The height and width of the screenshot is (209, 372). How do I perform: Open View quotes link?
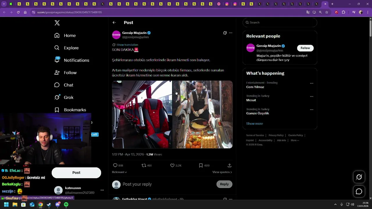[222, 172]
